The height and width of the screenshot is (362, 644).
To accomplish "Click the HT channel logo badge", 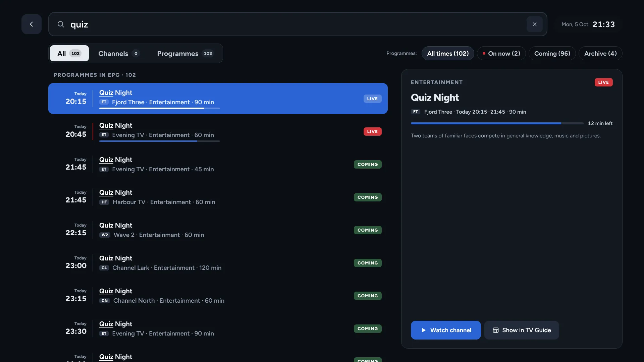I will point(104,202).
